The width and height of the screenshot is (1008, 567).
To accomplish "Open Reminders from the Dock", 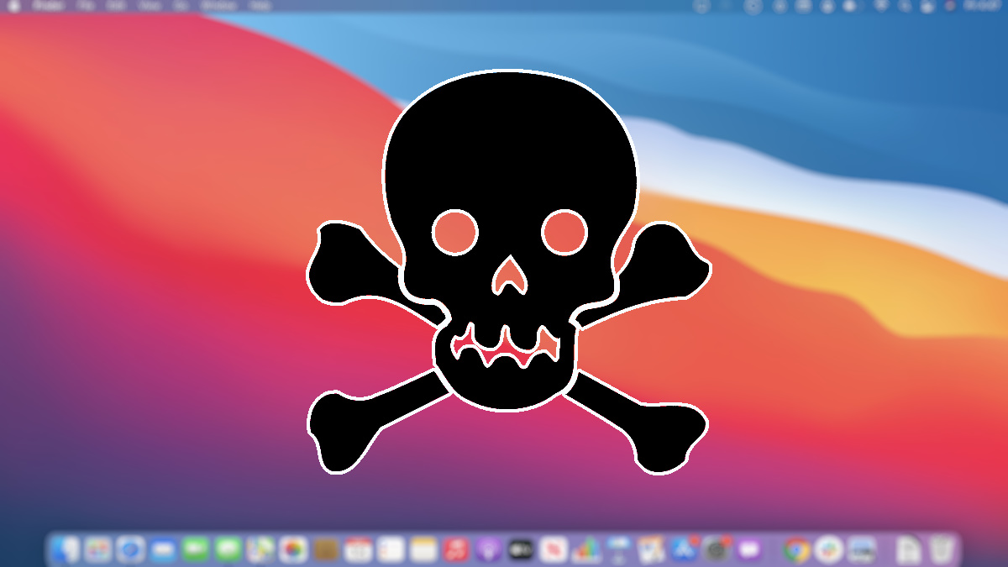I will (391, 550).
